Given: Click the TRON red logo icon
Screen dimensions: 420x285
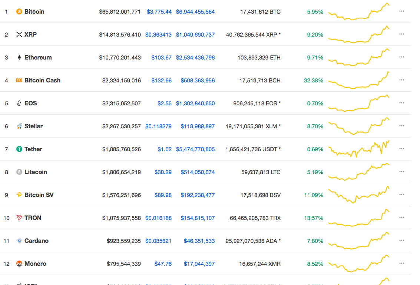Looking at the screenshot, I should pos(19,218).
